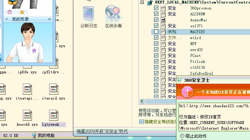Select the mtlrd entry text
250x140 pixels.
tap(195, 38)
